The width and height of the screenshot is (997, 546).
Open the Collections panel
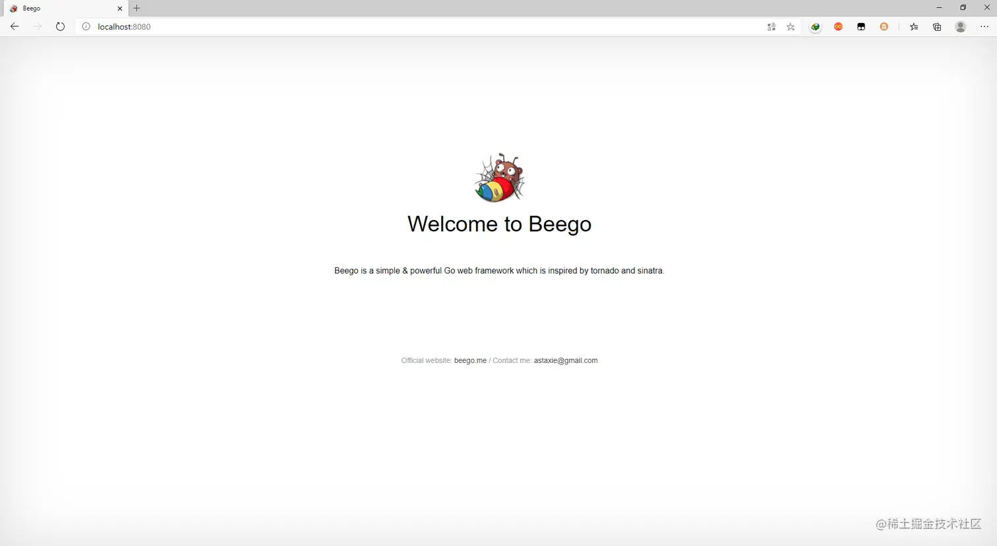tap(937, 27)
